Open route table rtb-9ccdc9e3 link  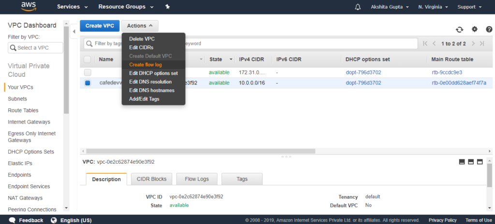point(447,72)
